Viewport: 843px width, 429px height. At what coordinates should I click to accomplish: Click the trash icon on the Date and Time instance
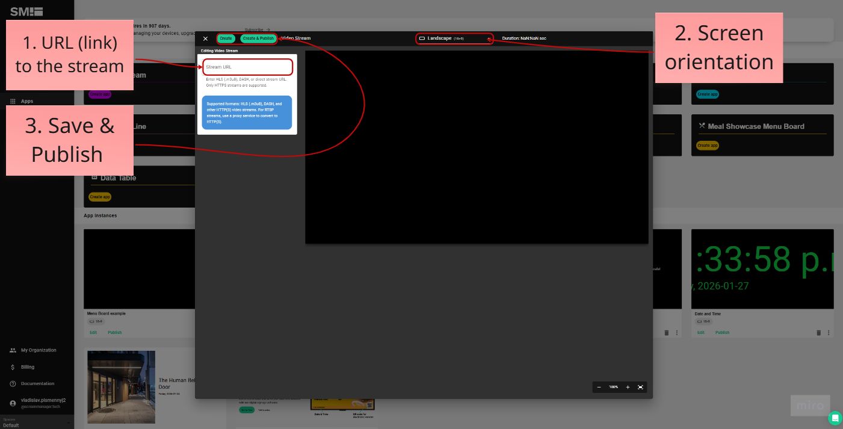point(818,332)
